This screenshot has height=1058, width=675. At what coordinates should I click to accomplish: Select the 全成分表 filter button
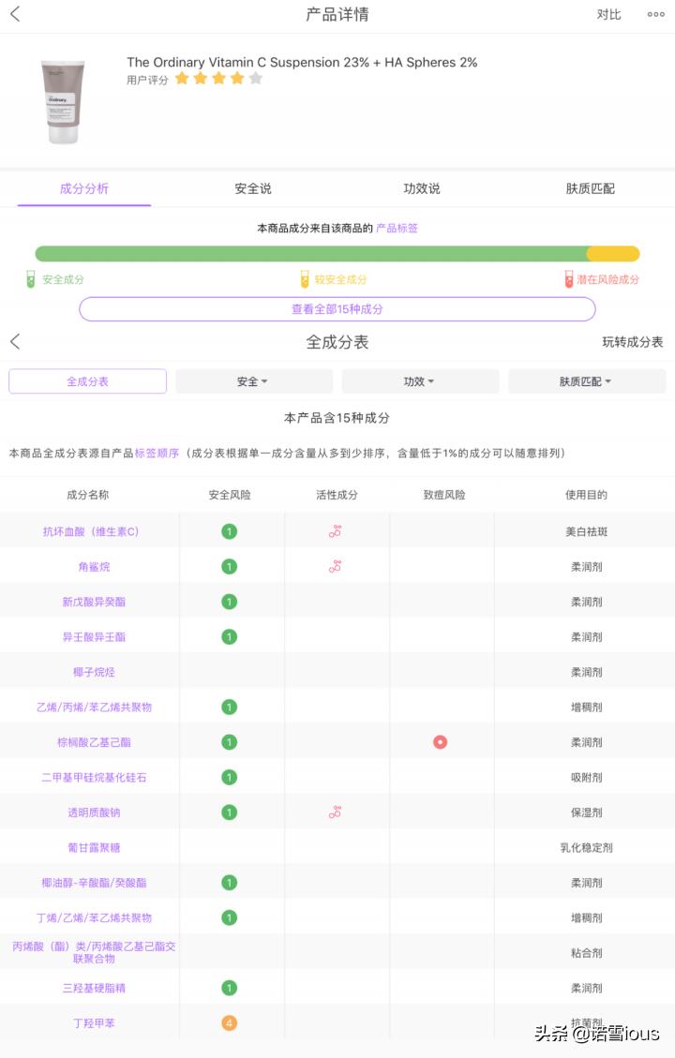[x=88, y=381]
